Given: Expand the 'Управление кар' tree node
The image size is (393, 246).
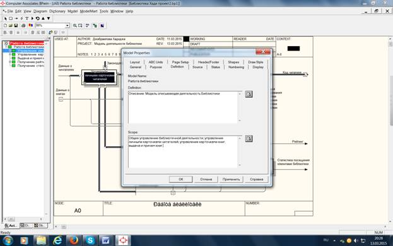Looking at the screenshot, I should coord(10,54).
